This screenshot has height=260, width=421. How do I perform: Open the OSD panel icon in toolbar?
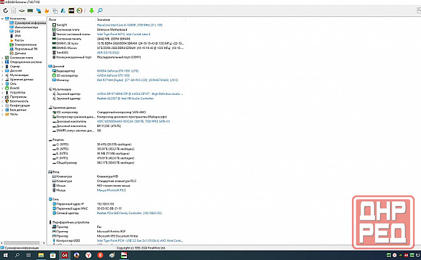(x=72, y=10)
